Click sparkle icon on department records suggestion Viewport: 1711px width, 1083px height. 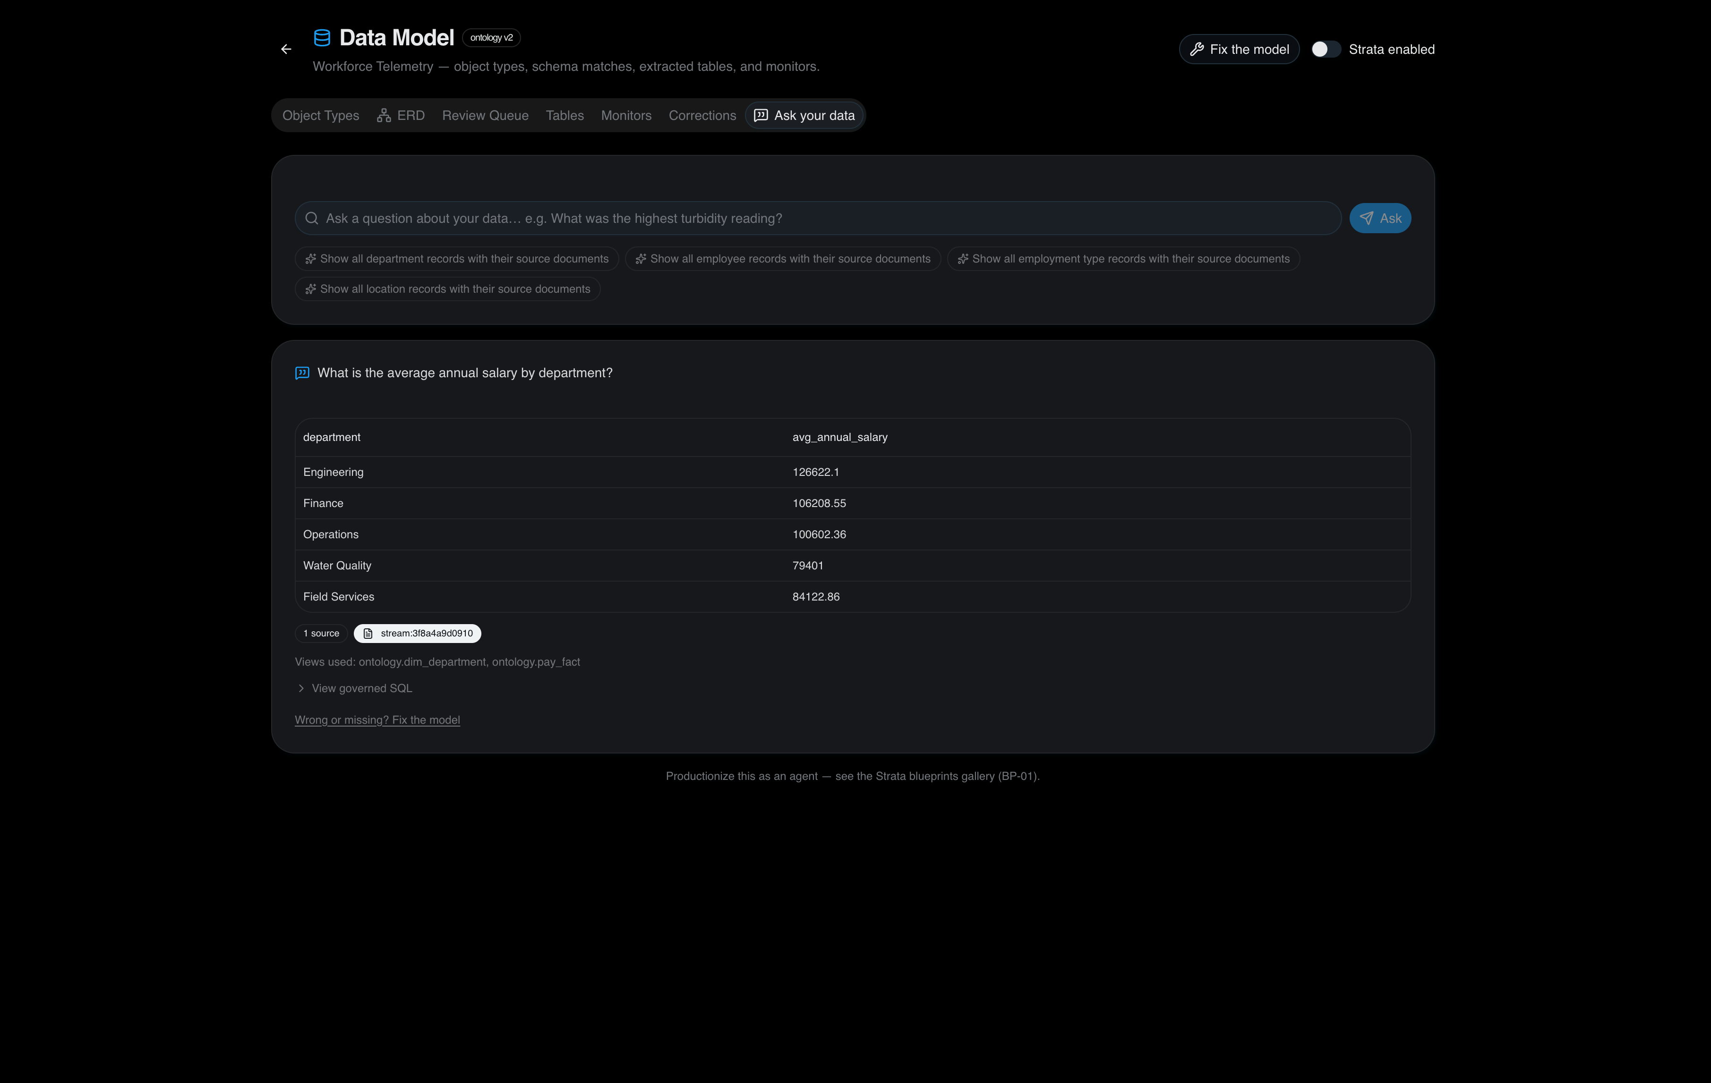pos(310,259)
